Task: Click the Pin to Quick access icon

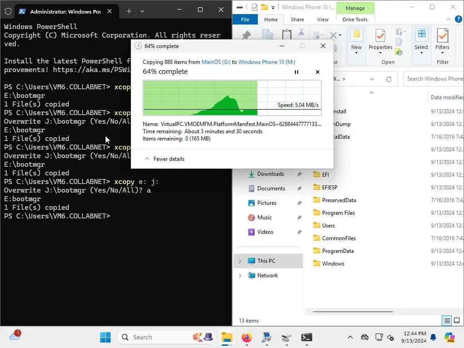Action: click(246, 35)
